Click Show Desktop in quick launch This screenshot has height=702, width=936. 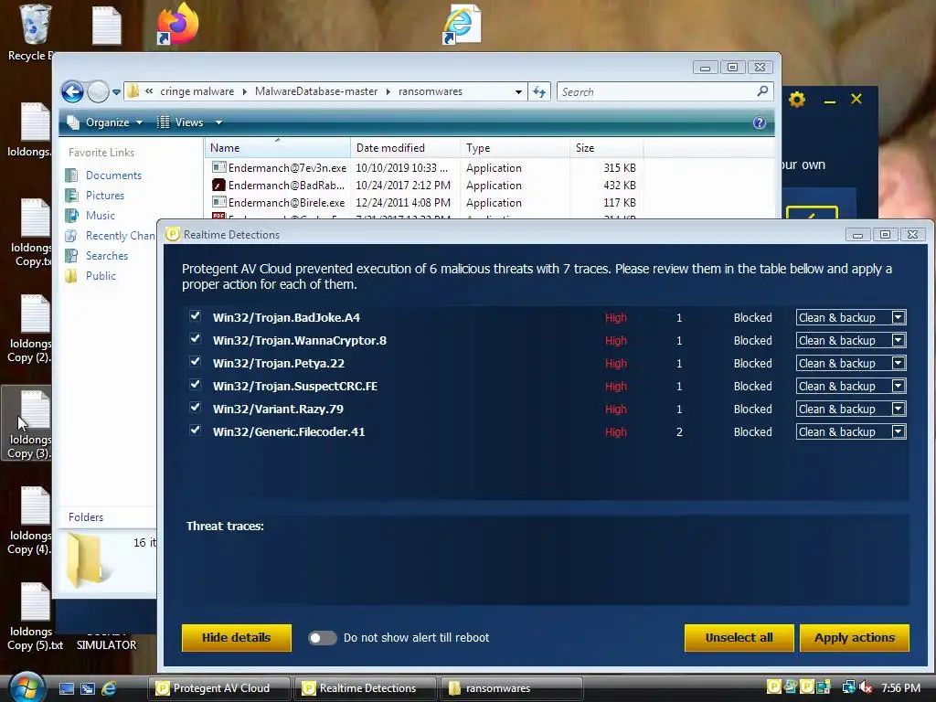point(66,688)
